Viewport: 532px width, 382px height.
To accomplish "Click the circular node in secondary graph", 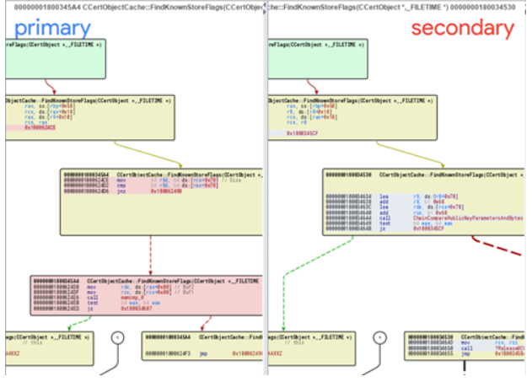I will click(x=379, y=337).
